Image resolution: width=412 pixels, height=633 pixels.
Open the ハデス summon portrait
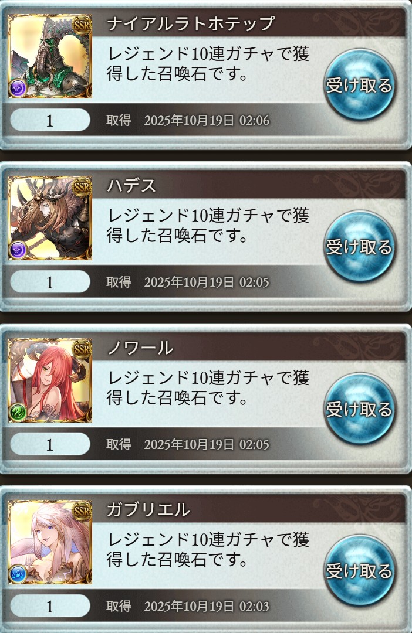(50, 219)
